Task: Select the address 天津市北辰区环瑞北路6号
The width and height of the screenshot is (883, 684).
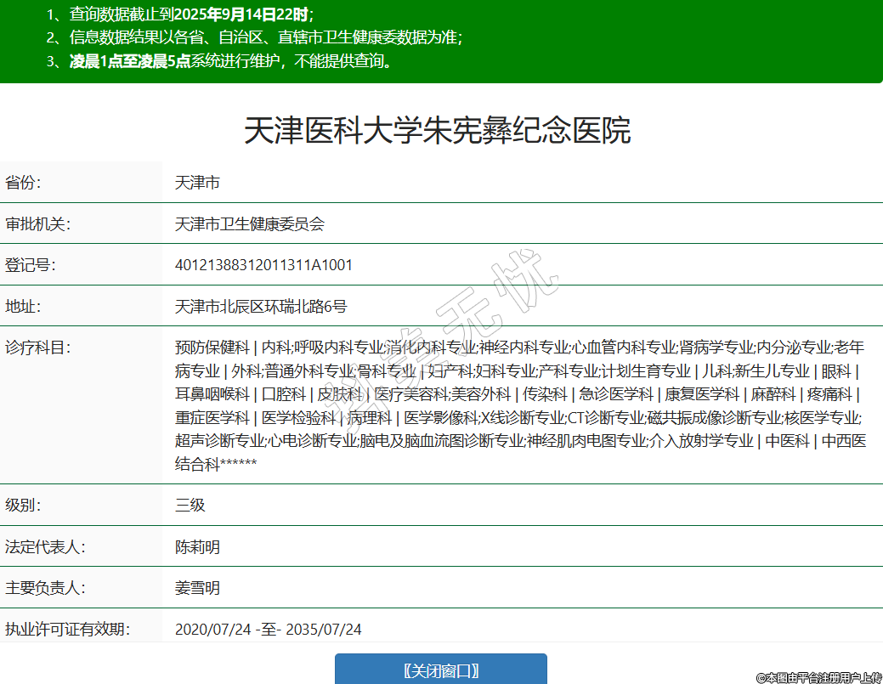Action: click(261, 306)
